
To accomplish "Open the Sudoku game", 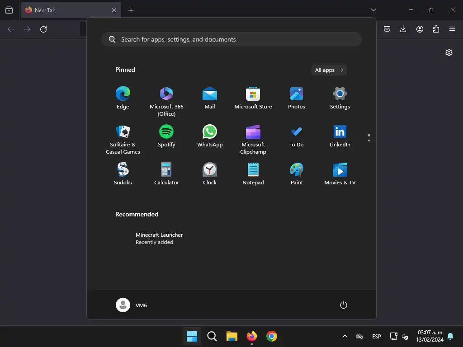I will pos(123,174).
